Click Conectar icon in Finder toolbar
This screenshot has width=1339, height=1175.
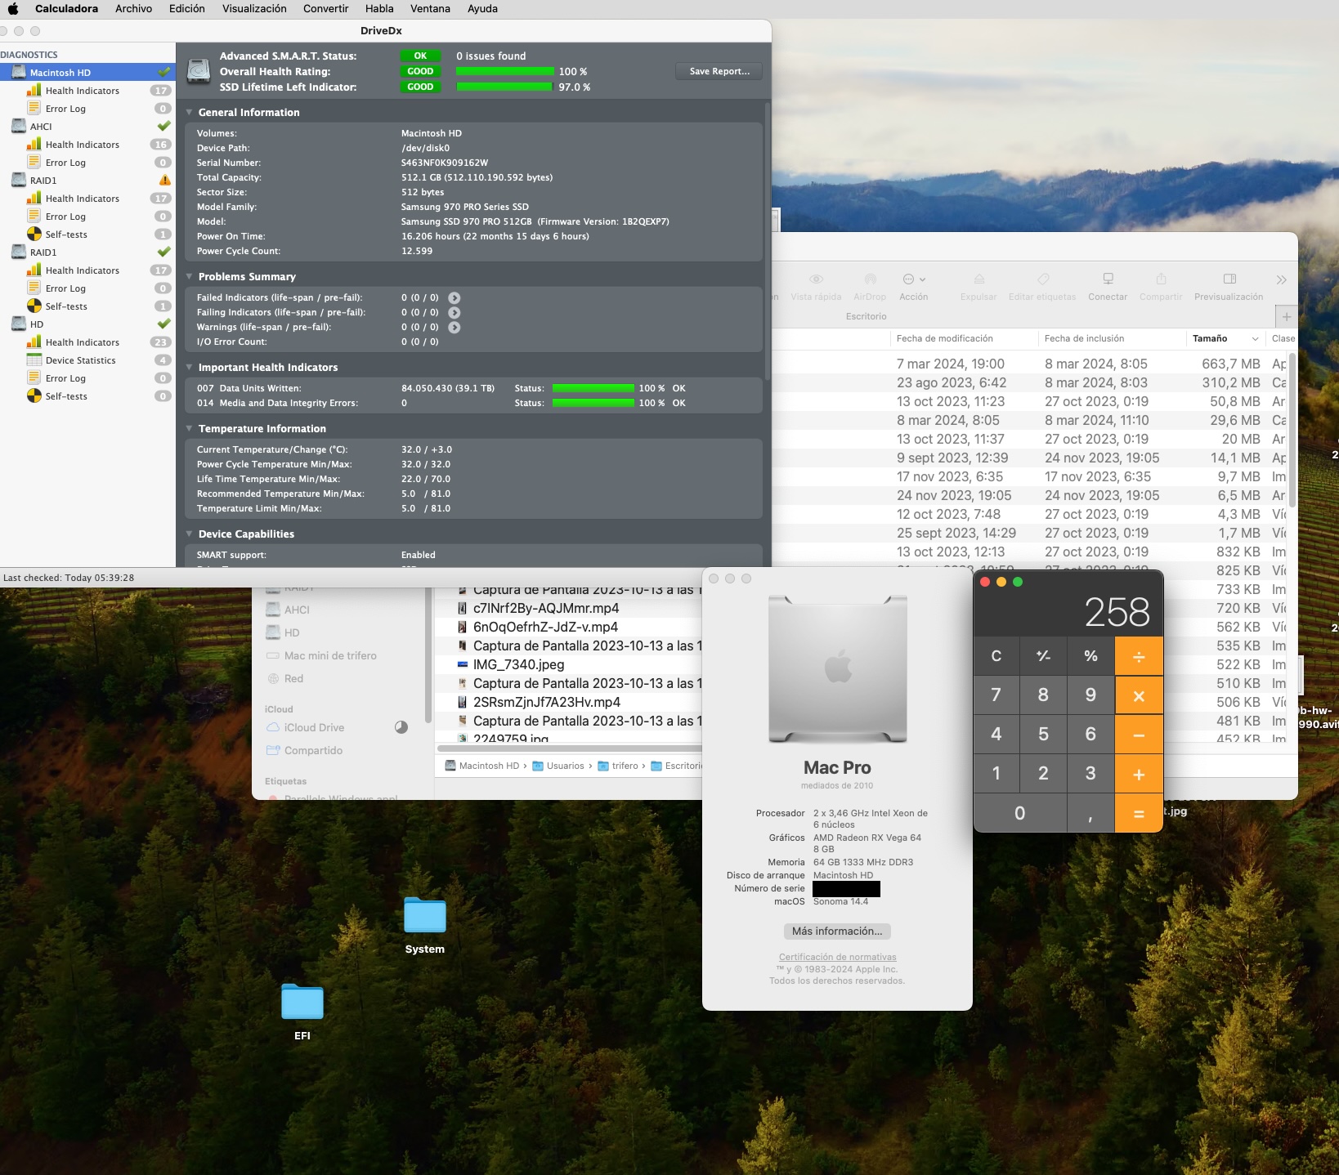click(1108, 279)
